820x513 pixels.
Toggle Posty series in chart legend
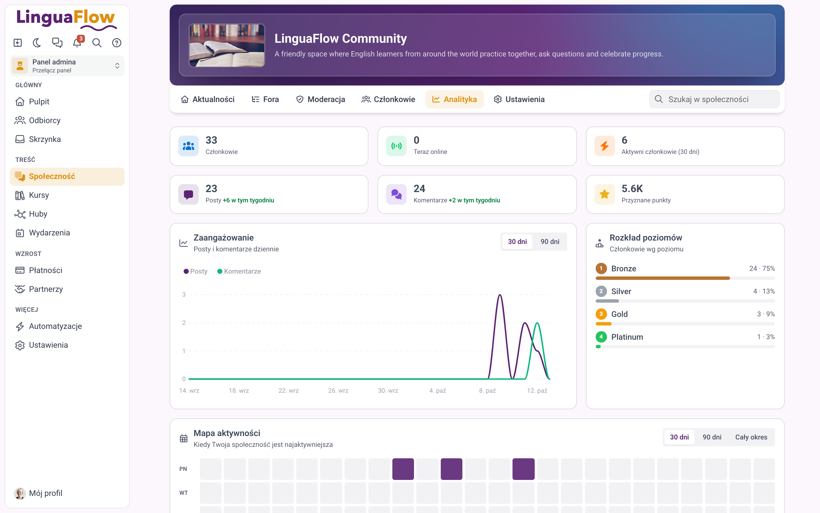196,271
